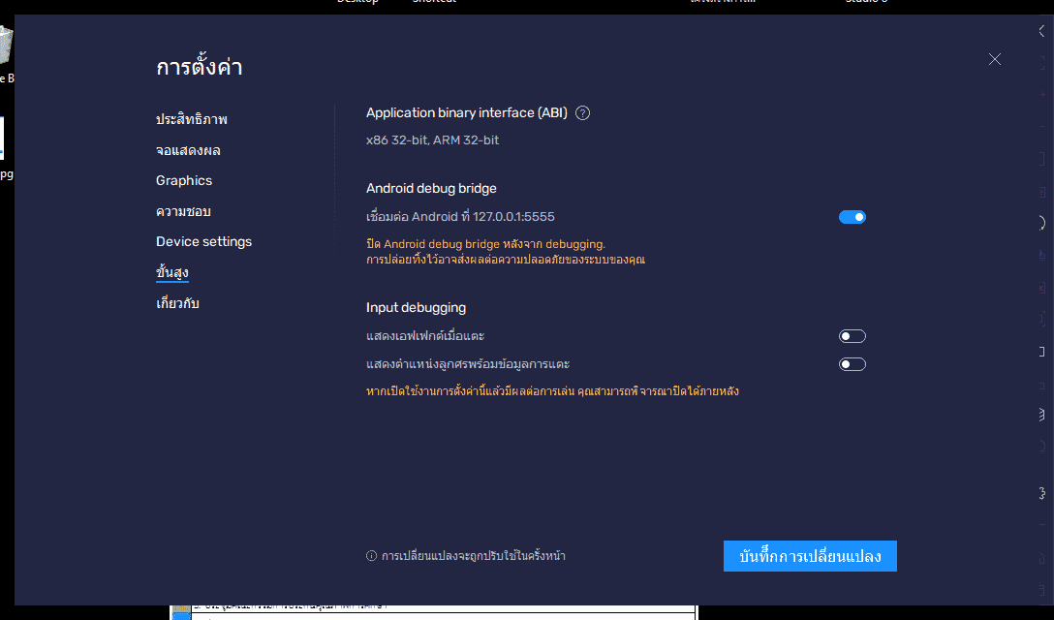Image resolution: width=1054 pixels, height=620 pixels.
Task: Switch to Device settings in the sidebar
Action: click(203, 241)
